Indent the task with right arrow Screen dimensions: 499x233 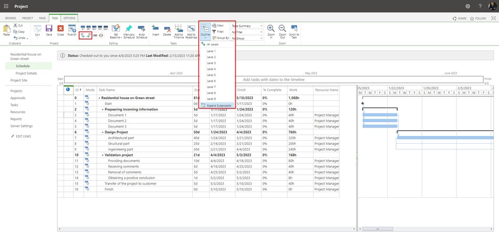tap(88, 35)
